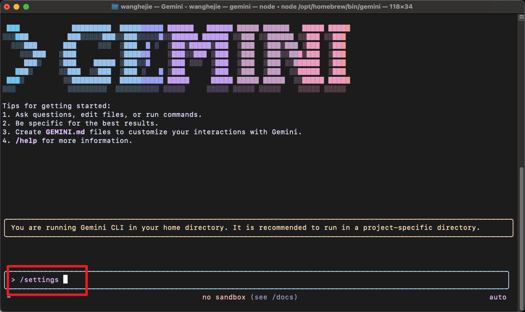Minimize the terminal with the yellow button
Viewport: 525px width, 312px height.
[16, 7]
